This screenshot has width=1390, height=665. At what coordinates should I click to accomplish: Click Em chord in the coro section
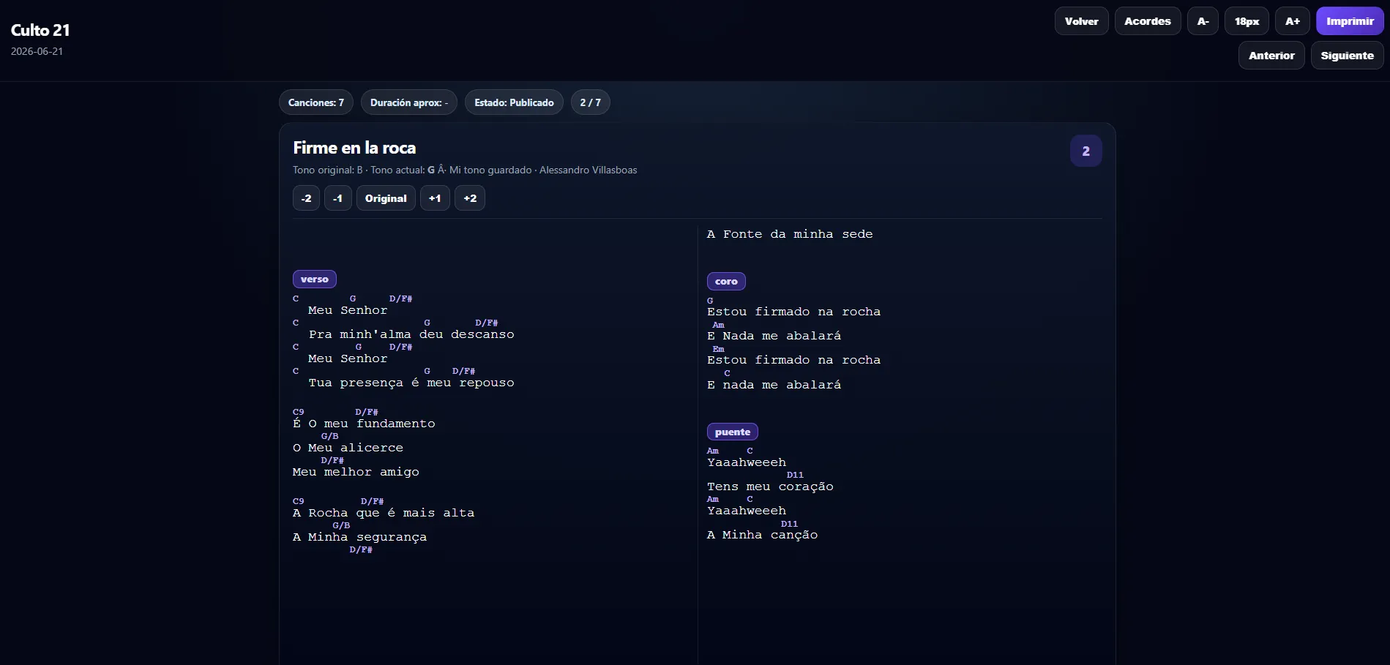[x=718, y=349]
